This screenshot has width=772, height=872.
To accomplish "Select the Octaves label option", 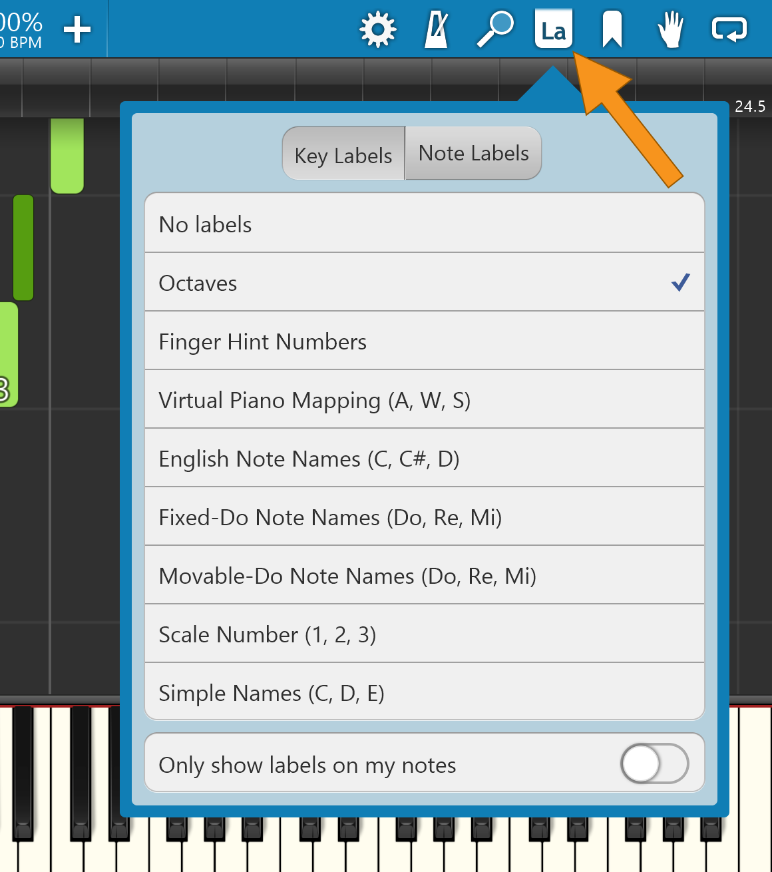I will point(425,282).
